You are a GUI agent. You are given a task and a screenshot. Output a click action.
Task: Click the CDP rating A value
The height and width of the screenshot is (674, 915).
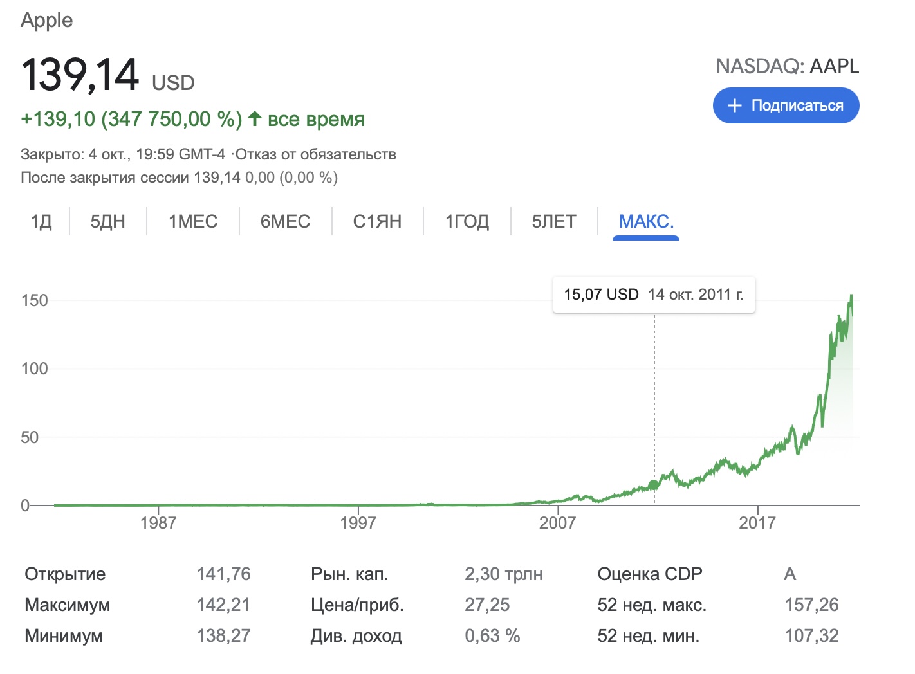[790, 574]
